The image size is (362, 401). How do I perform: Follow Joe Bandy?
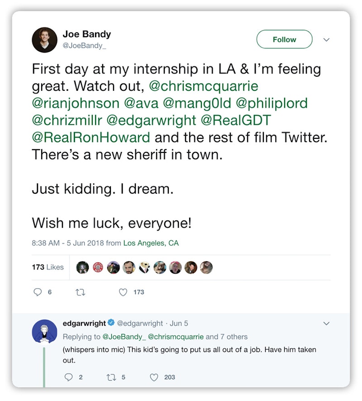[x=284, y=39]
